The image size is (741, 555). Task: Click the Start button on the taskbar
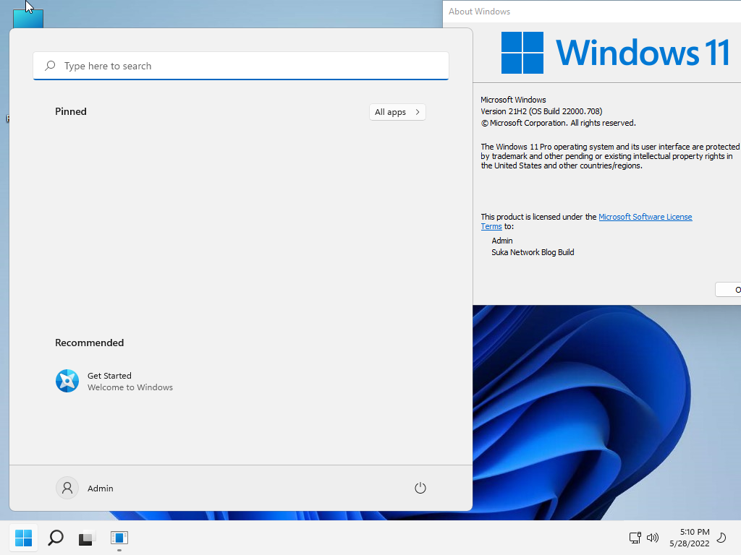point(23,538)
